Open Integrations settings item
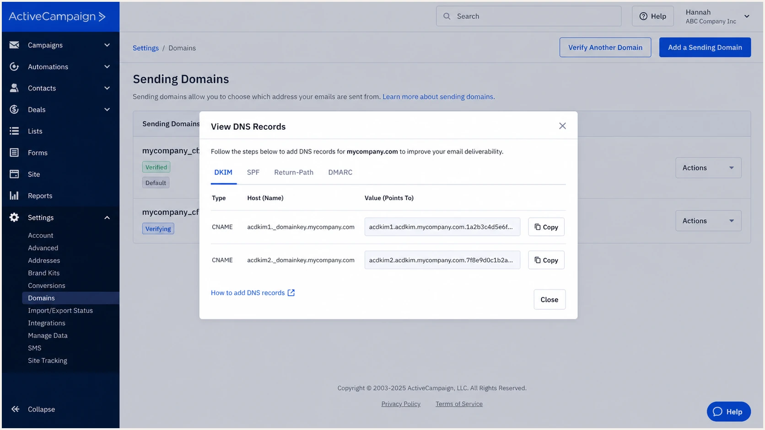This screenshot has width=765, height=430. click(x=47, y=323)
